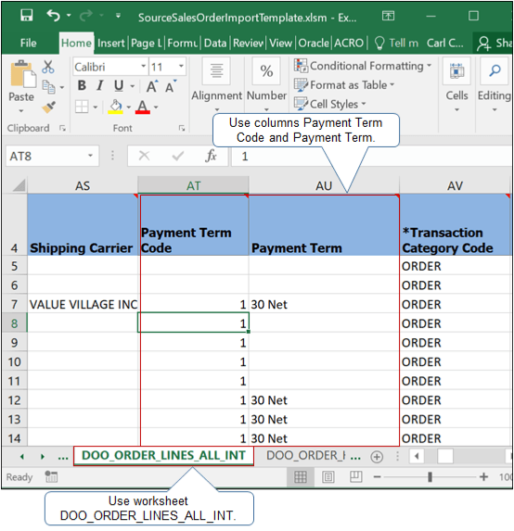Open Ribbon Display Options icon
Screen dimensions: 514x531
tap(388, 16)
